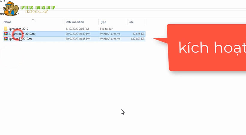Expand the breadcrumb chevron in the address bar
This screenshot has height=135, width=246.
tap(19, 13)
